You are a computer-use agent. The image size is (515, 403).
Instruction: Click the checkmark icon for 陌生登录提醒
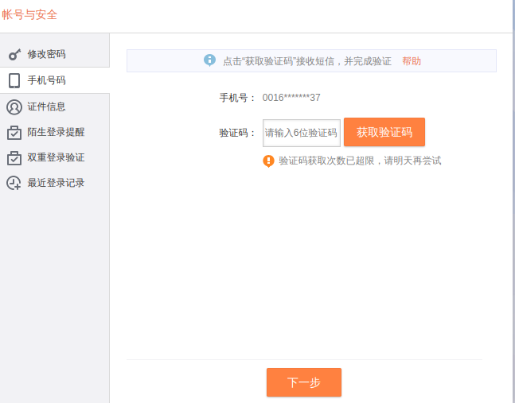pyautogui.click(x=14, y=132)
